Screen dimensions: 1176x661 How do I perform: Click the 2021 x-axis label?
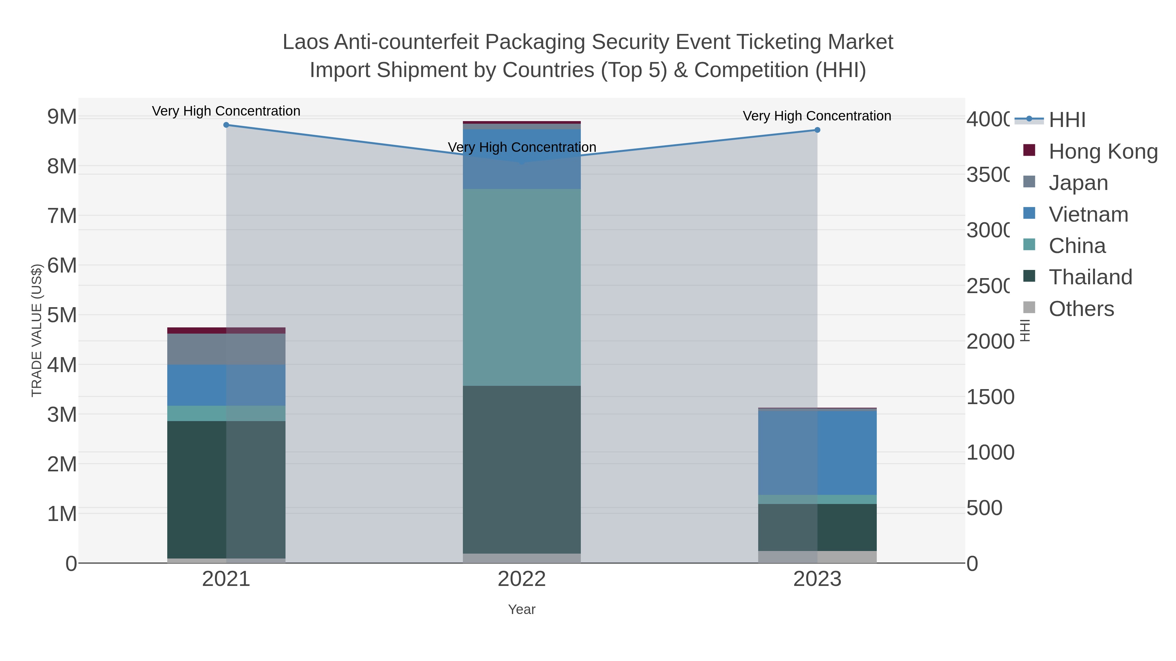226,579
